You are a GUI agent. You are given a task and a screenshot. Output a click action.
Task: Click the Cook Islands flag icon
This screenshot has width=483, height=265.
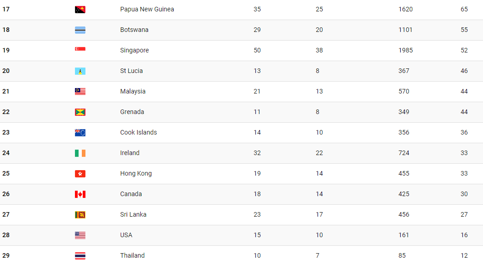pyautogui.click(x=80, y=133)
